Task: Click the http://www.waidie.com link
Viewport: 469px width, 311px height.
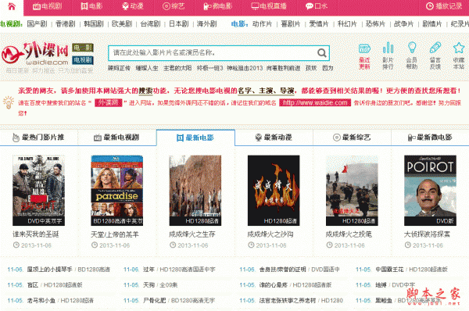Action: (x=315, y=103)
